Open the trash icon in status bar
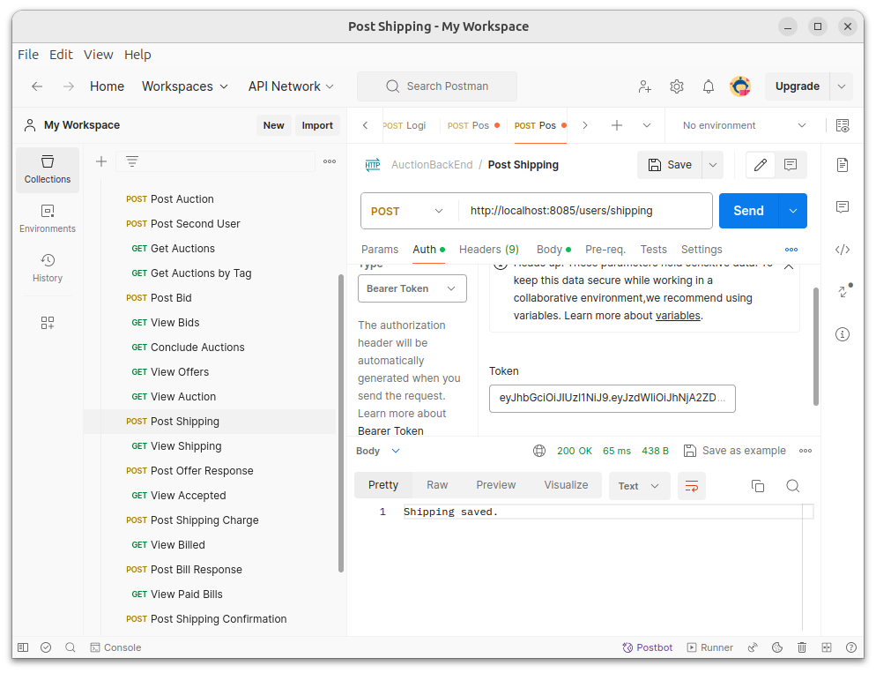 coord(802,647)
